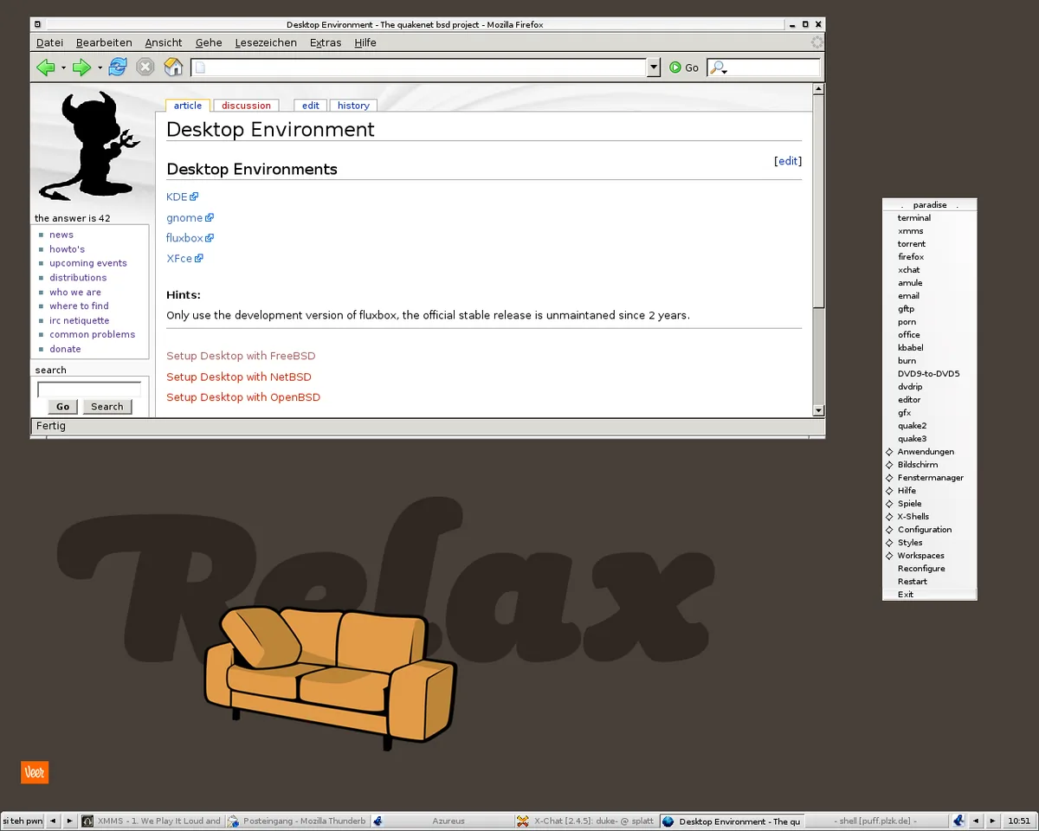Click the green Forward arrow in Firefox
This screenshot has height=831, width=1039.
tap(81, 68)
